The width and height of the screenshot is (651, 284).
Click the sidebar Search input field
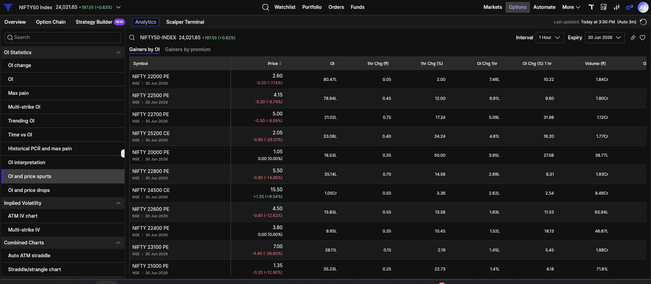point(63,38)
